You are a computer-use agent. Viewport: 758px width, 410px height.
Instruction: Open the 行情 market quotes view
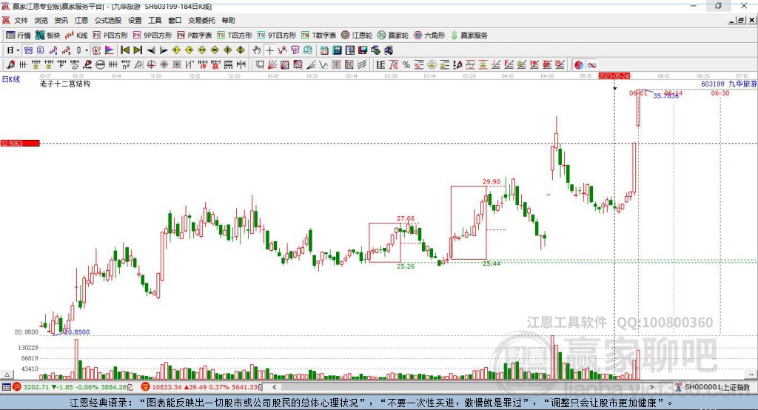pos(18,36)
